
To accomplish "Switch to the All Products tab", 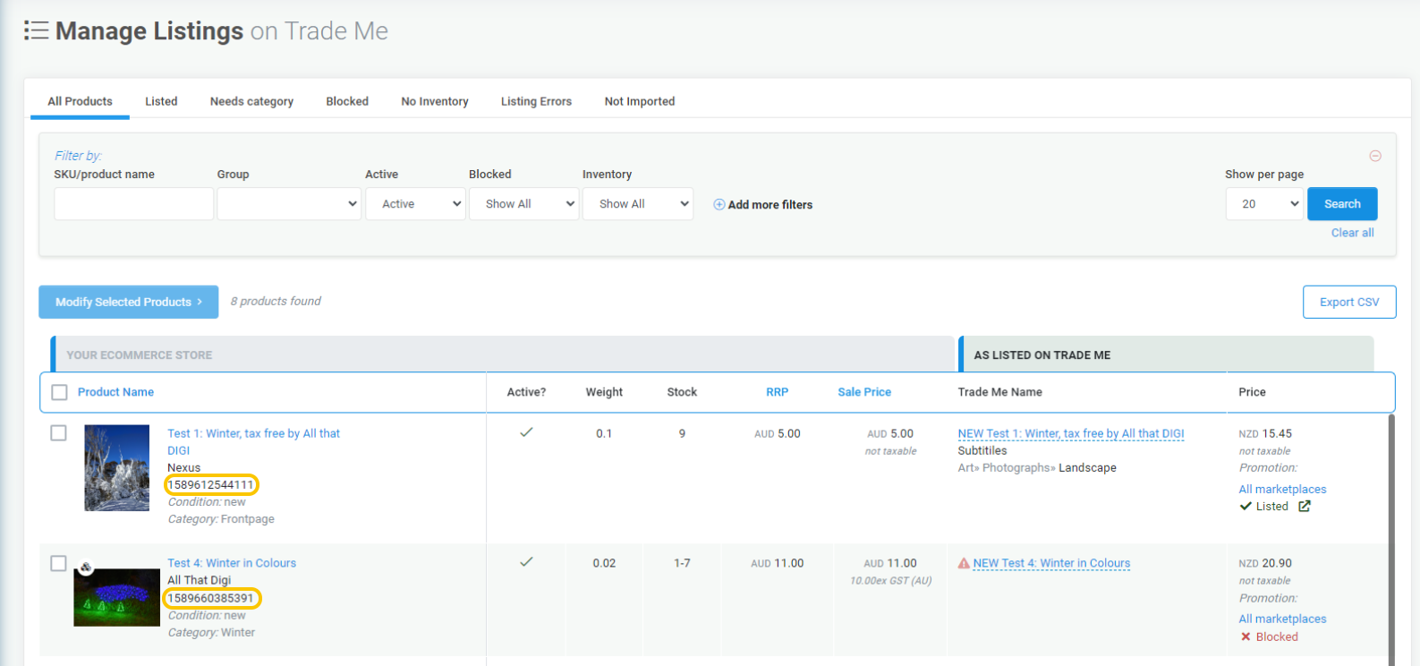I will (80, 101).
